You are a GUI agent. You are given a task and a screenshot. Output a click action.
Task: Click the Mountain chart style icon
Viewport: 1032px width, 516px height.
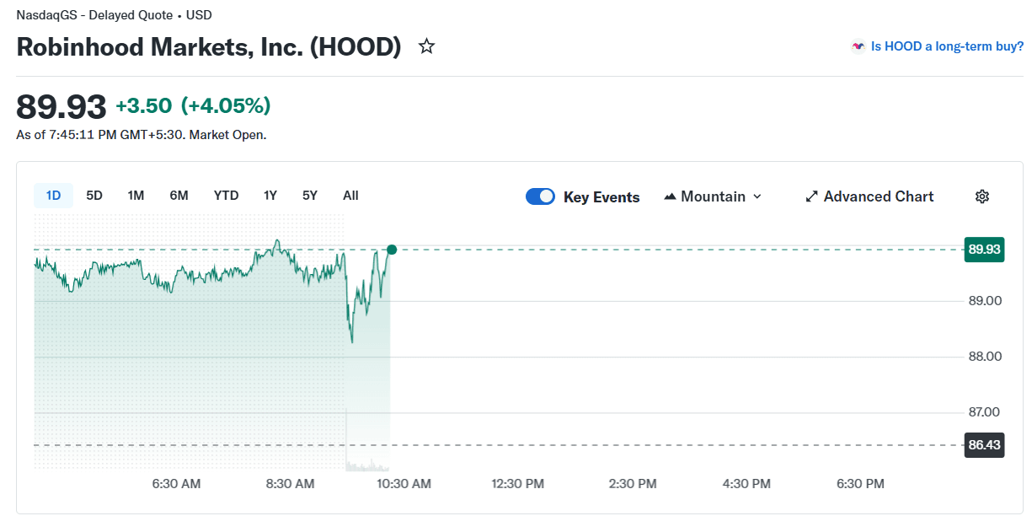coord(668,196)
